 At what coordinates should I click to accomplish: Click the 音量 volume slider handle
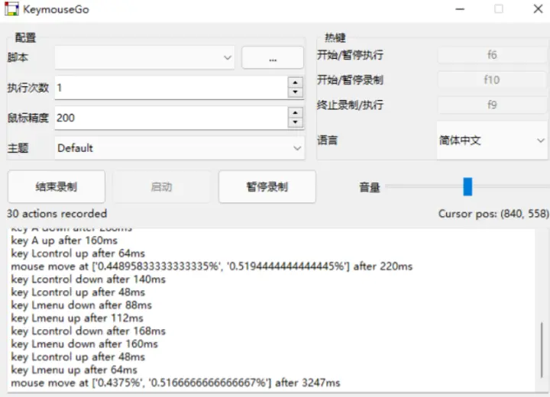tap(467, 186)
